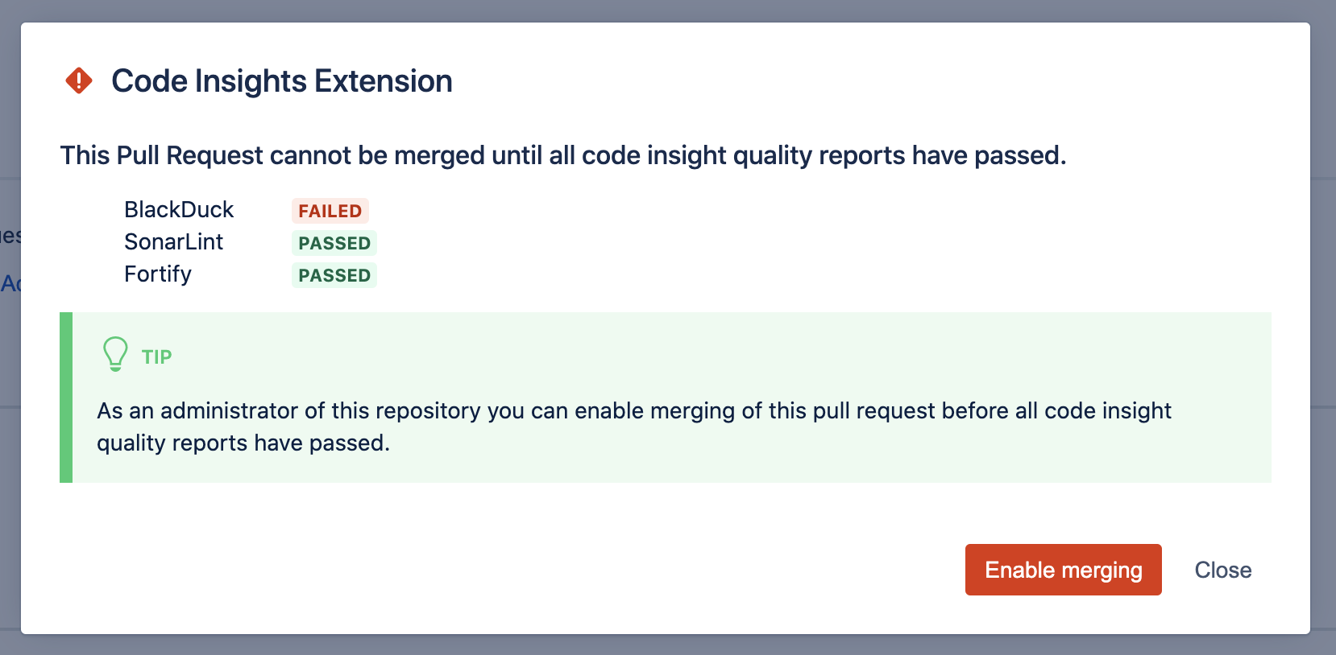The width and height of the screenshot is (1336, 655).
Task: Click the dimmed background below the dialog
Action: click(x=668, y=645)
